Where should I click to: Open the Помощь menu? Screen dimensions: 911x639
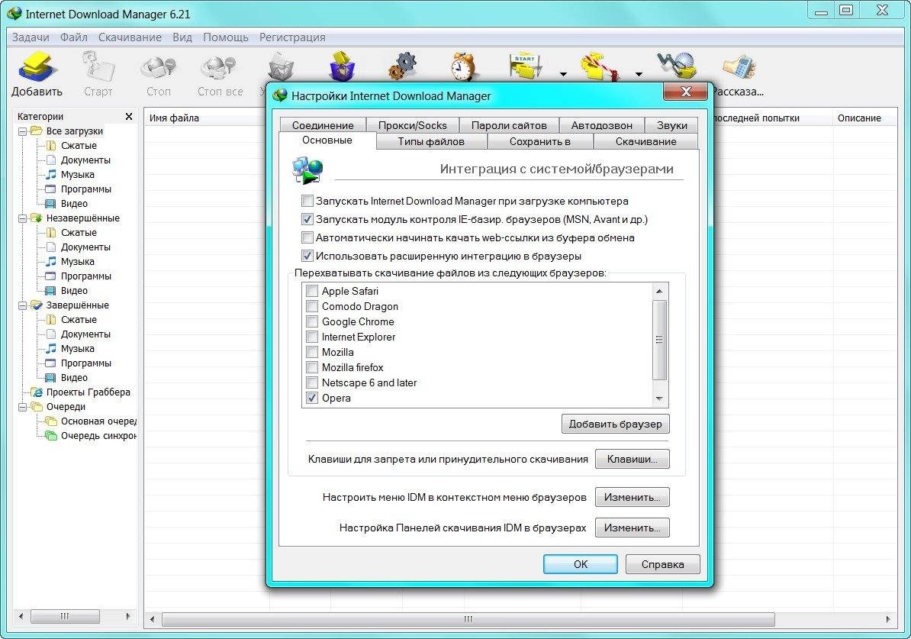[225, 37]
